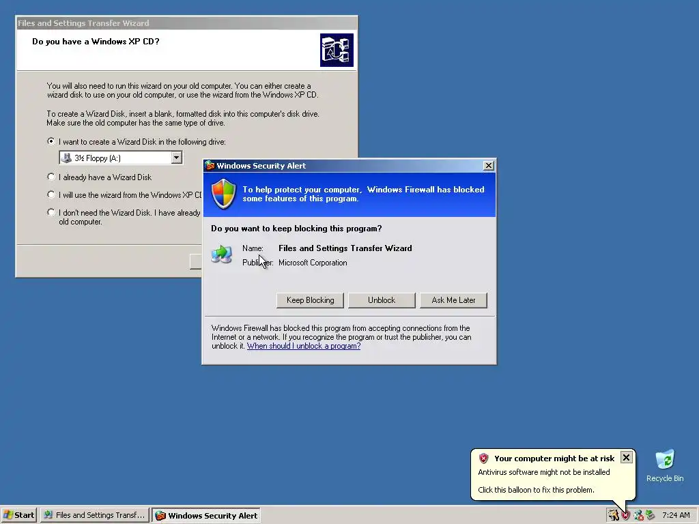Click the 'Your computer might be at risk' balloon title

pyautogui.click(x=554, y=458)
